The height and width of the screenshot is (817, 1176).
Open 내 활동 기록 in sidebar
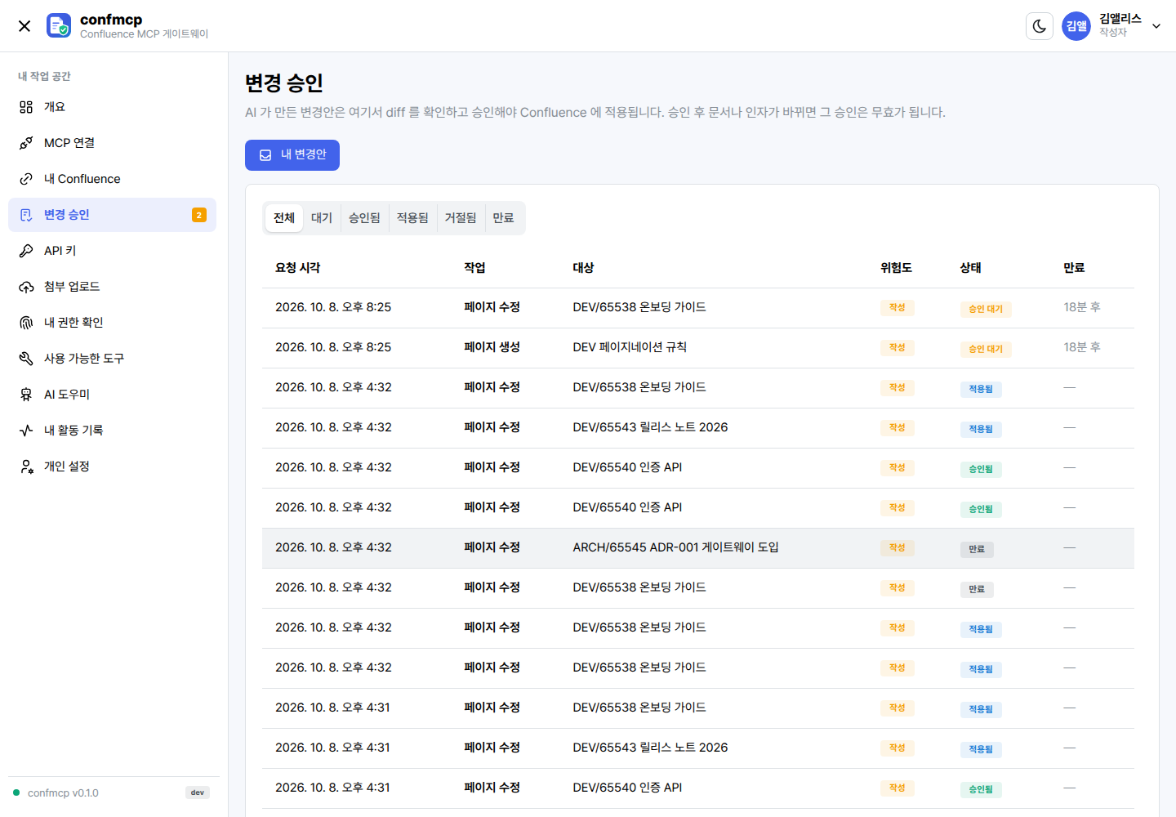coord(112,431)
